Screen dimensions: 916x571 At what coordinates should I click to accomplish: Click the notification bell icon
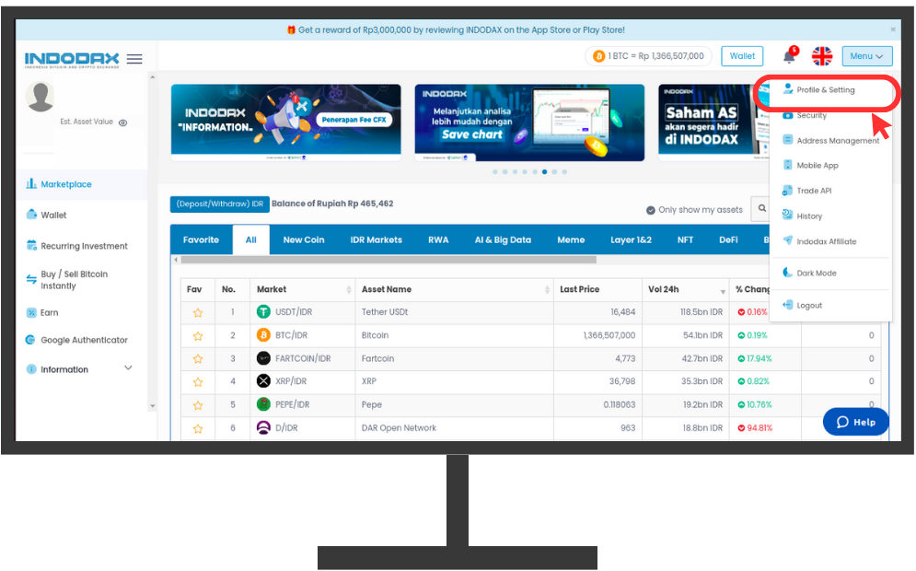tap(789, 56)
